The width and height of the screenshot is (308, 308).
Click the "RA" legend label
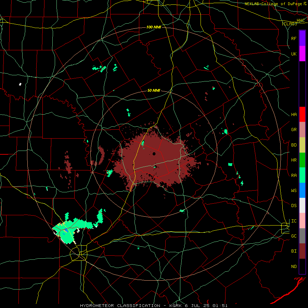click(x=294, y=176)
